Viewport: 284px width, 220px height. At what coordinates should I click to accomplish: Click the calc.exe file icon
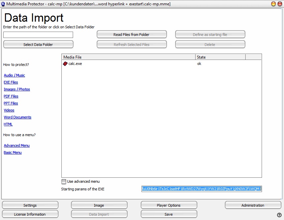click(65, 64)
